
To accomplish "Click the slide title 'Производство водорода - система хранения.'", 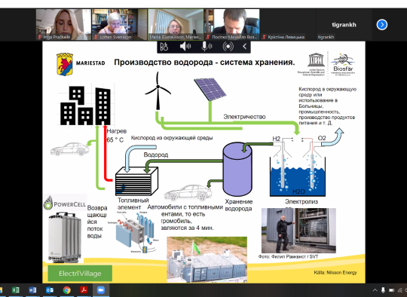I will (x=204, y=63).
